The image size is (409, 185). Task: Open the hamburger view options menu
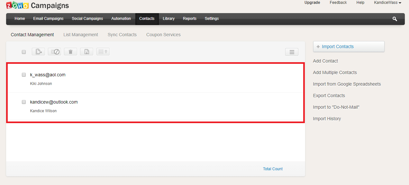click(292, 52)
